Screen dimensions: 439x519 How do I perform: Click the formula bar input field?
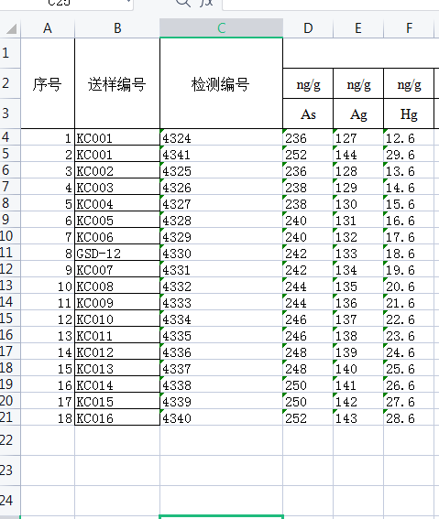pyautogui.click(x=331, y=4)
